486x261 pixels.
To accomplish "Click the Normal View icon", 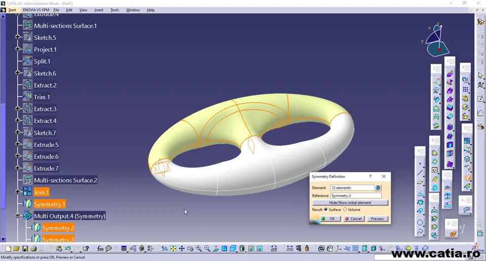I will (216, 249).
